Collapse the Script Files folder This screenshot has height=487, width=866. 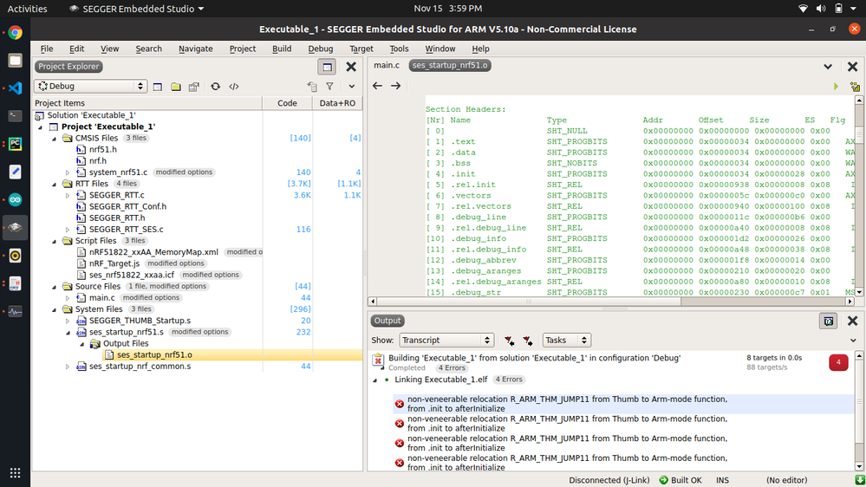54,241
